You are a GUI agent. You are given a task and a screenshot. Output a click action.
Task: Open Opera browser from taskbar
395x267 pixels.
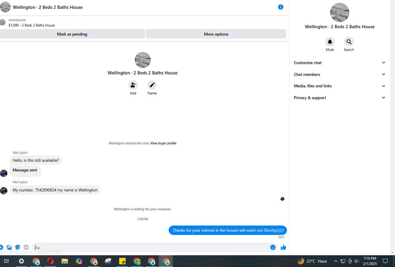[x=50, y=261]
